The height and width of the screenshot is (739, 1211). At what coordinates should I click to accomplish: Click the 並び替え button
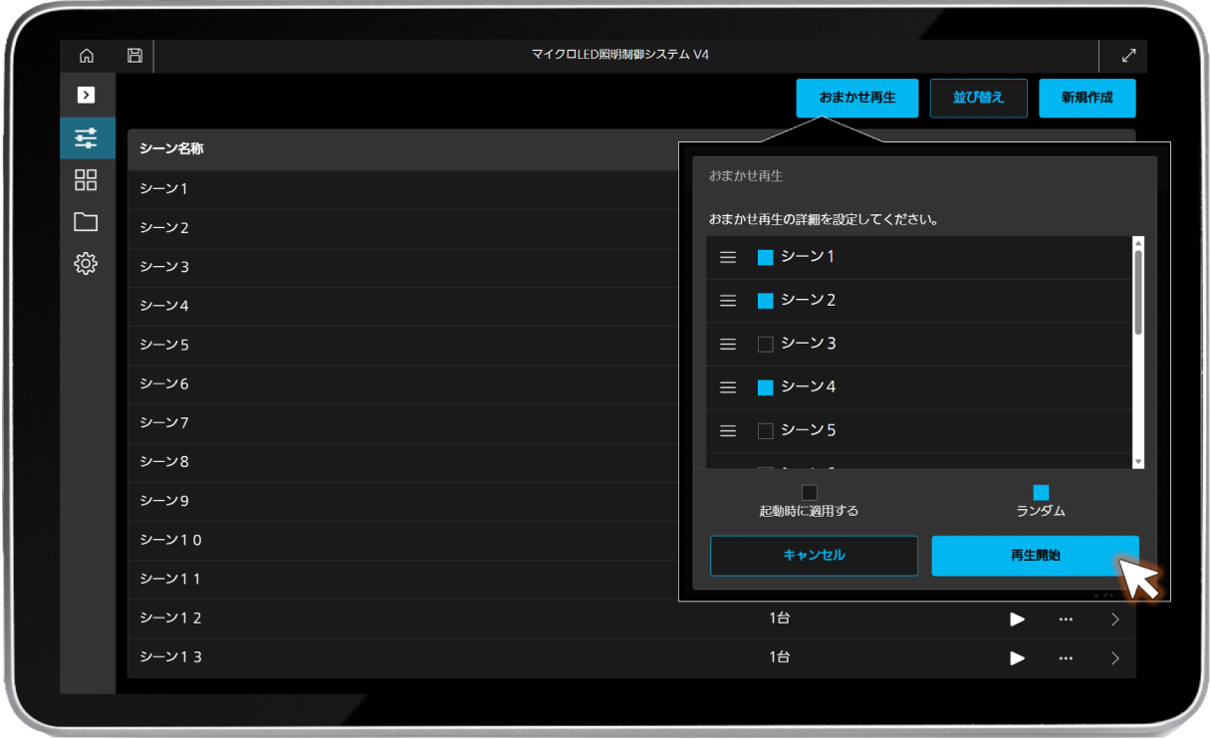pyautogui.click(x=979, y=98)
